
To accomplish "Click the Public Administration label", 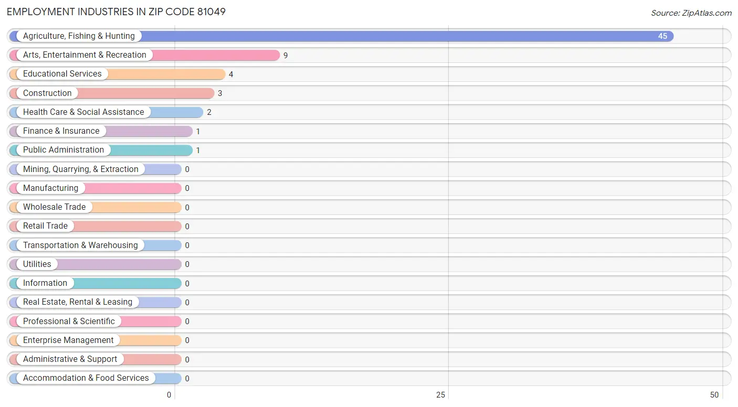I will point(64,150).
